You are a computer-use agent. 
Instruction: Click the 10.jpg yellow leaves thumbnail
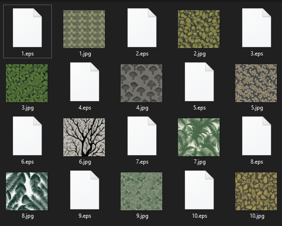coord(256,191)
